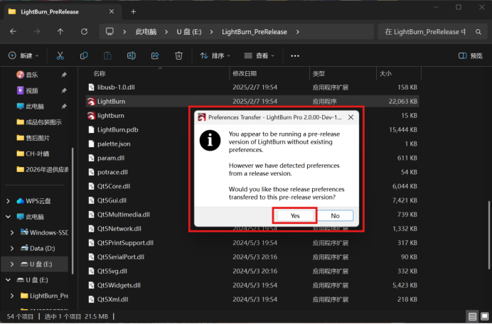Click LightBurn_PreRelease in the breadcrumb
This screenshot has width=492, height=324.
click(x=254, y=32)
